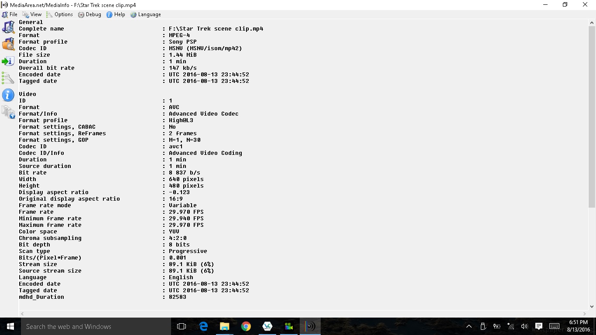Click the value 'F:\Star Trek scene clip.mp4'
This screenshot has width=596, height=335.
pyautogui.click(x=216, y=29)
